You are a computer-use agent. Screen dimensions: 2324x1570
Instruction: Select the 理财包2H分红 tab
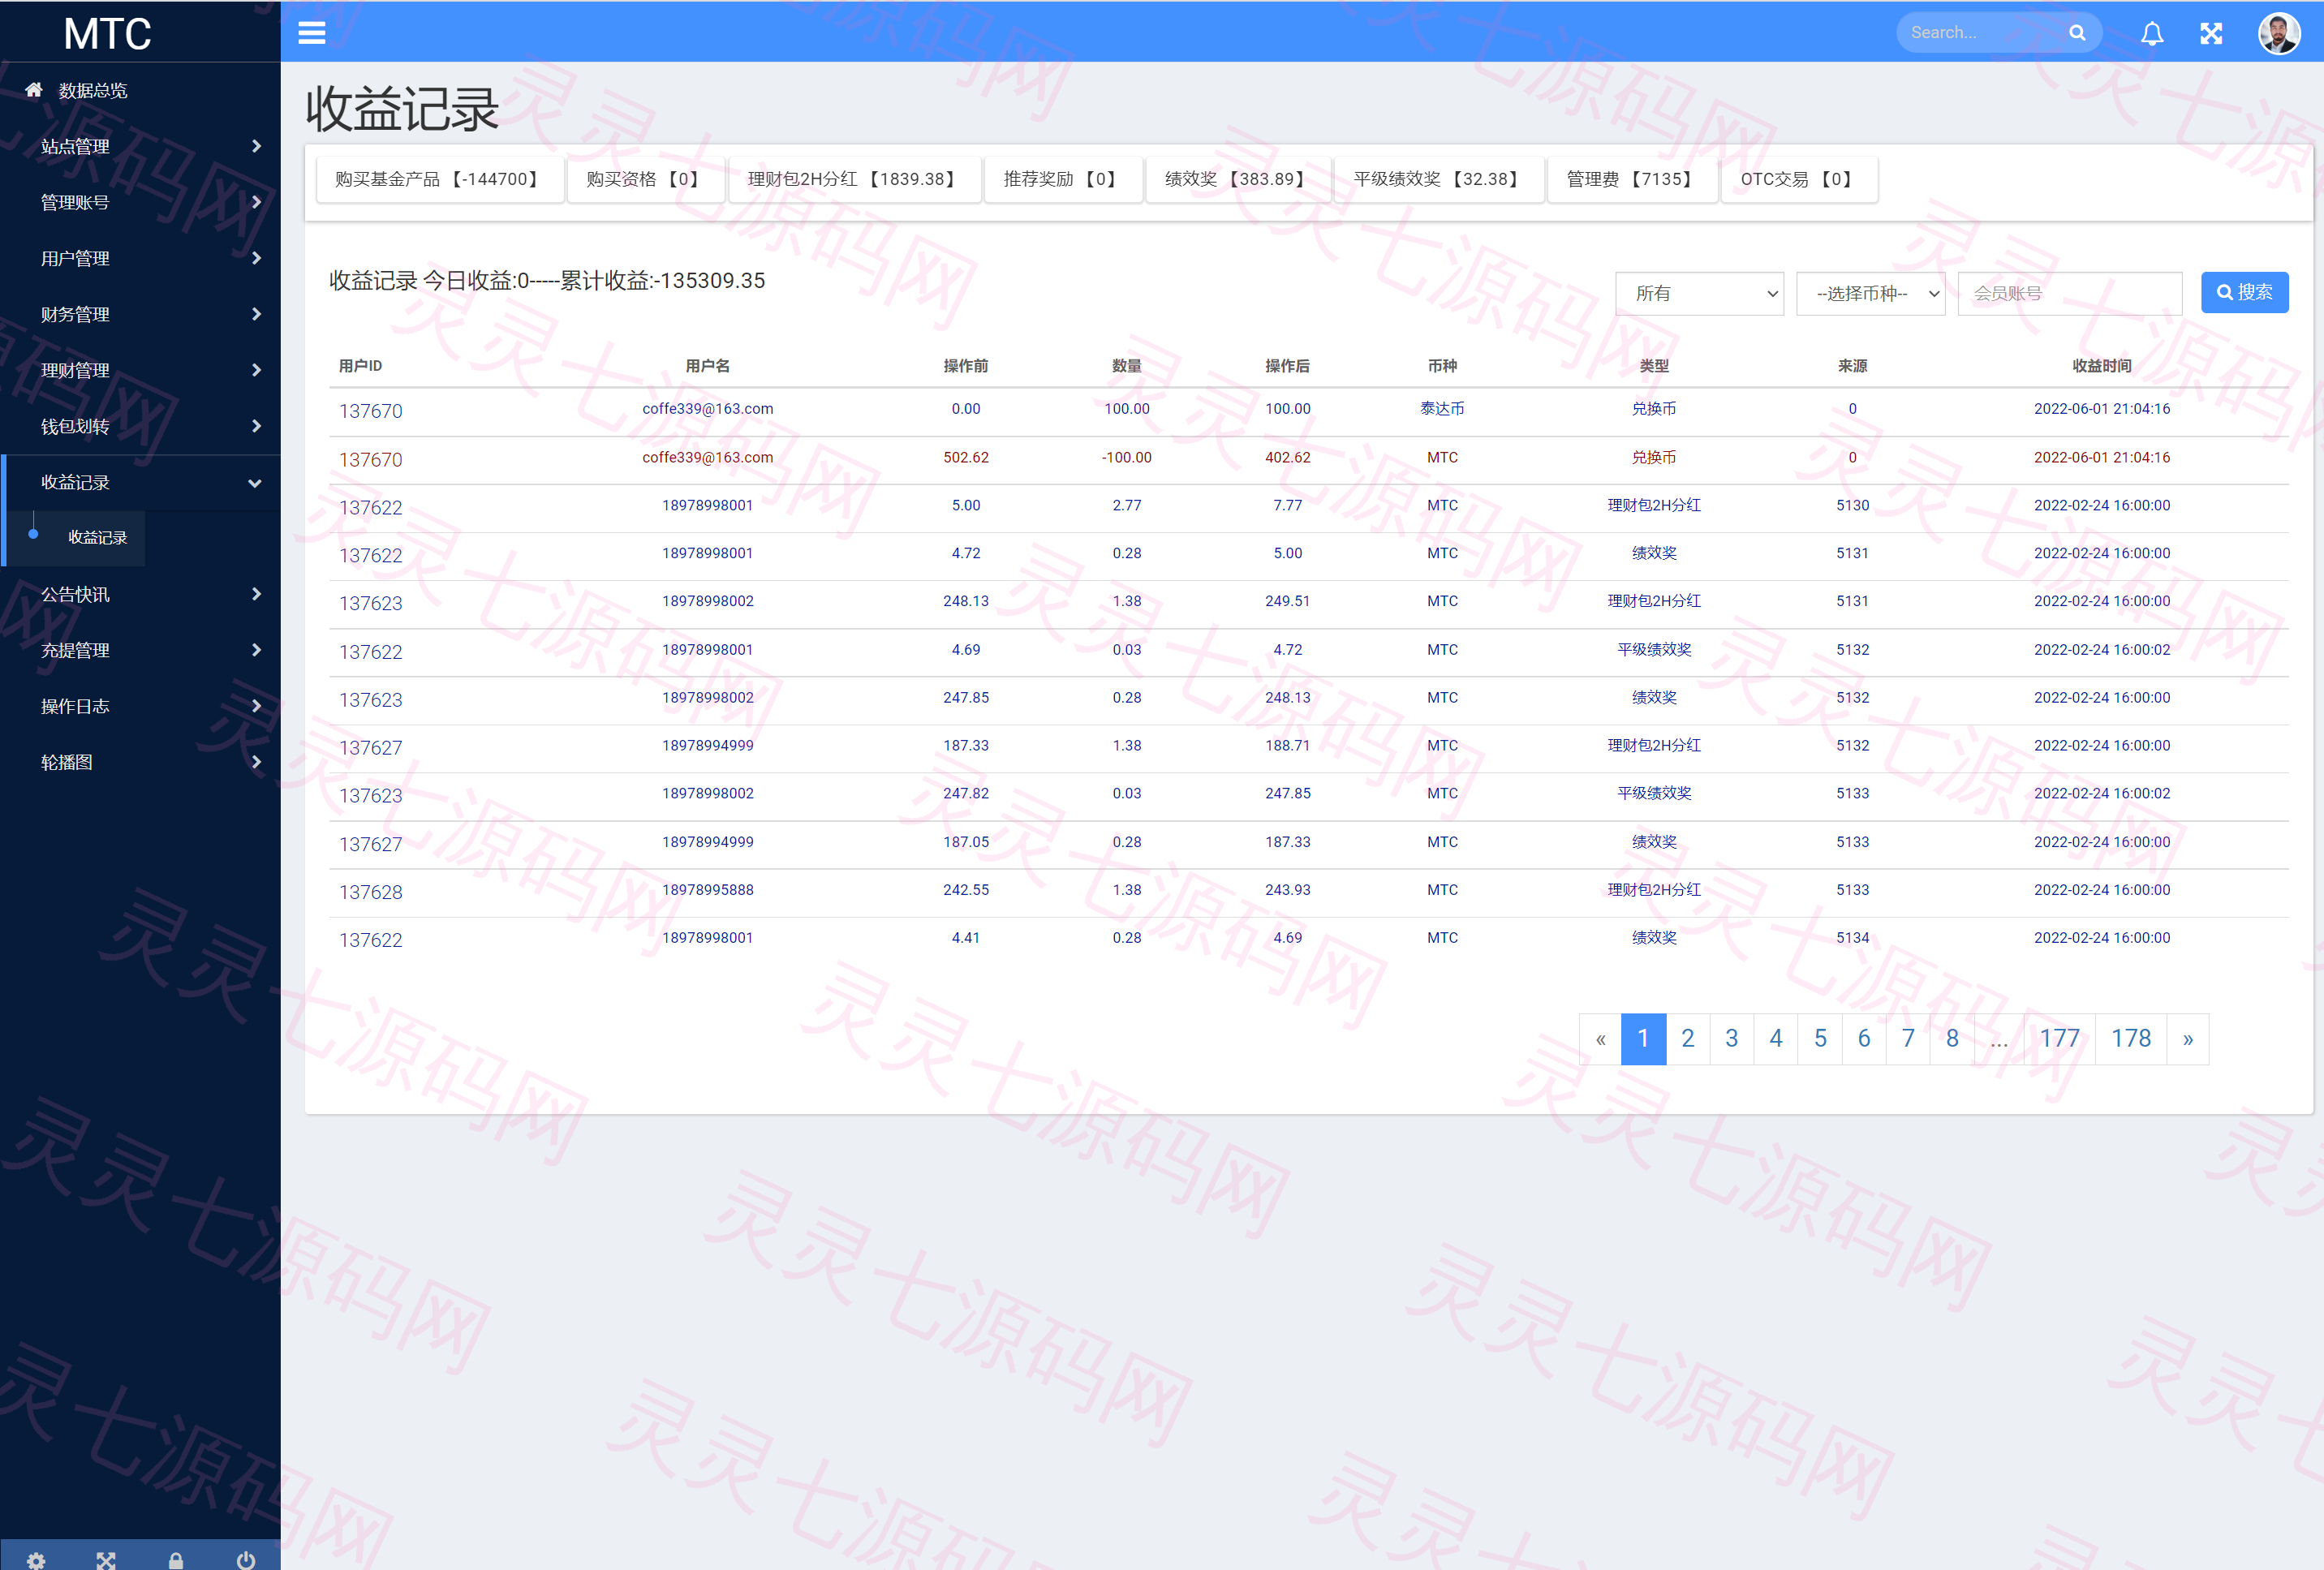click(854, 179)
